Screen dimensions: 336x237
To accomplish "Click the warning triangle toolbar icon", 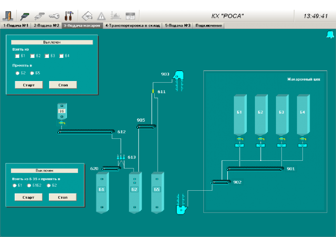I will pos(101,16).
